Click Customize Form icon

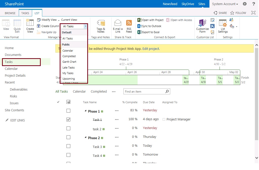coord(203,23)
